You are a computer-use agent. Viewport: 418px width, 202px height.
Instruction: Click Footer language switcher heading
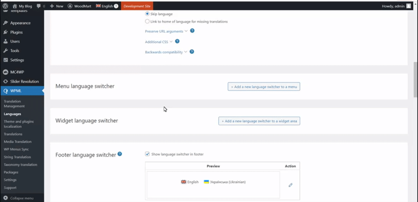(86, 155)
